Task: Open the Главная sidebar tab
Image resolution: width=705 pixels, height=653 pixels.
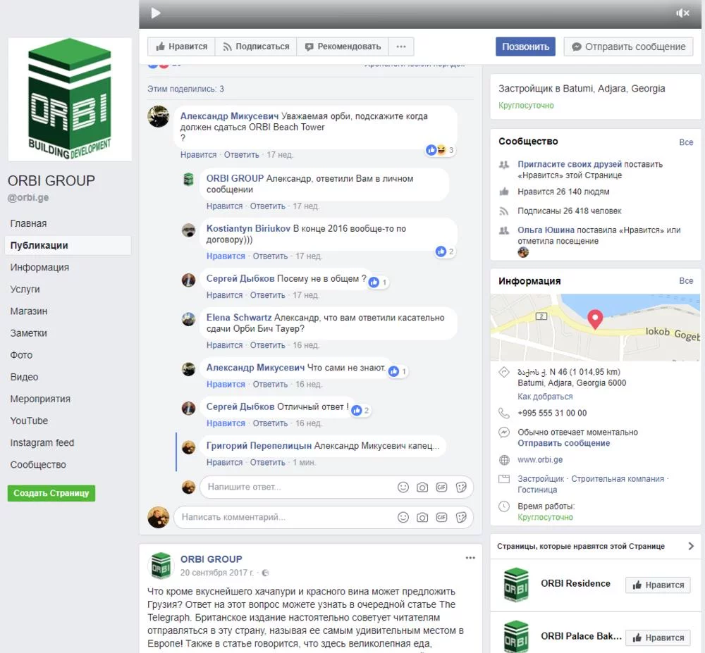Action: 28,224
